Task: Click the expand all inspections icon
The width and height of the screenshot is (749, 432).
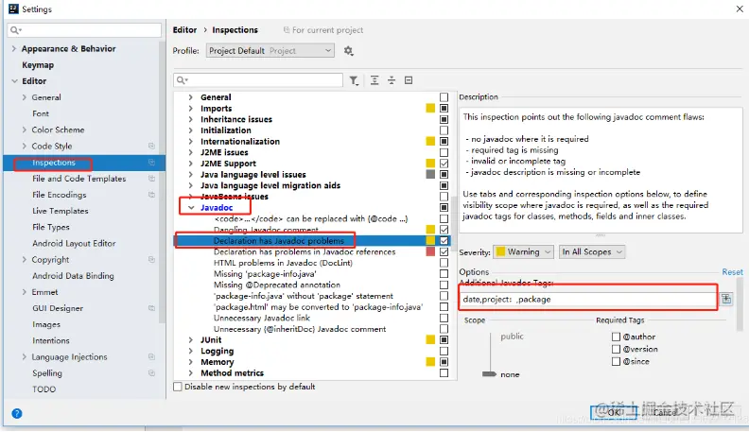Action: [x=374, y=80]
